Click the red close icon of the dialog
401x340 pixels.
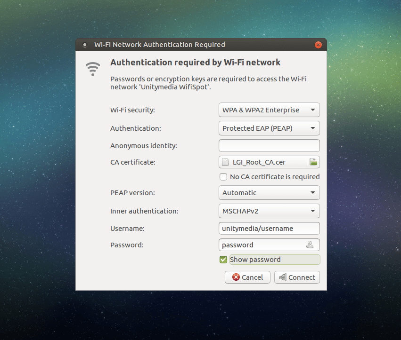pos(318,45)
